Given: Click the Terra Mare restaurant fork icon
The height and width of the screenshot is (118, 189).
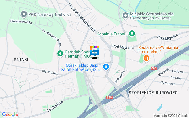Looking at the screenshot, I should click(x=146, y=59).
